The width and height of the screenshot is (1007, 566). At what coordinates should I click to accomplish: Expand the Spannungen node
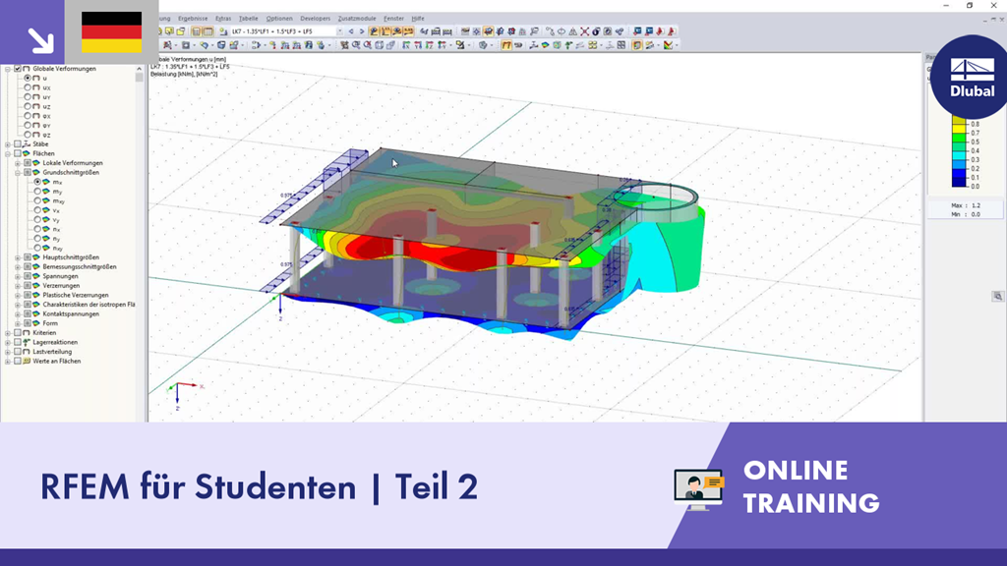click(18, 276)
